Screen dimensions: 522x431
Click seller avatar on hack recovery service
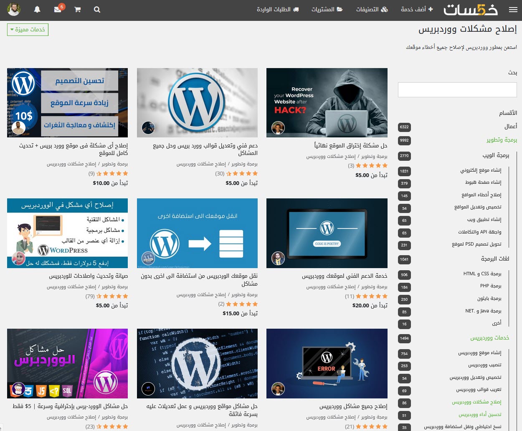coord(278,128)
